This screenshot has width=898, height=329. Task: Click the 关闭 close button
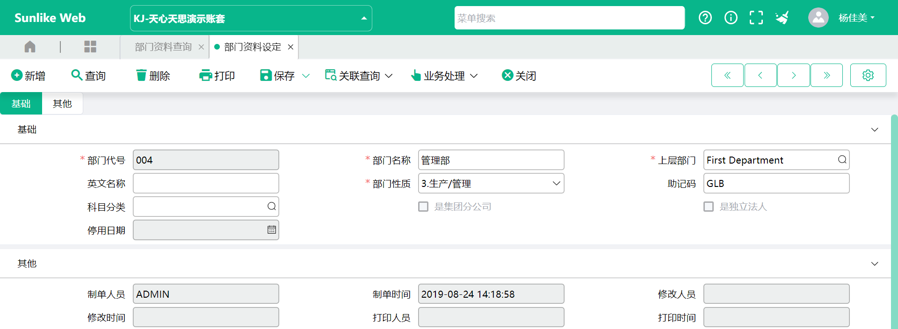(x=519, y=76)
